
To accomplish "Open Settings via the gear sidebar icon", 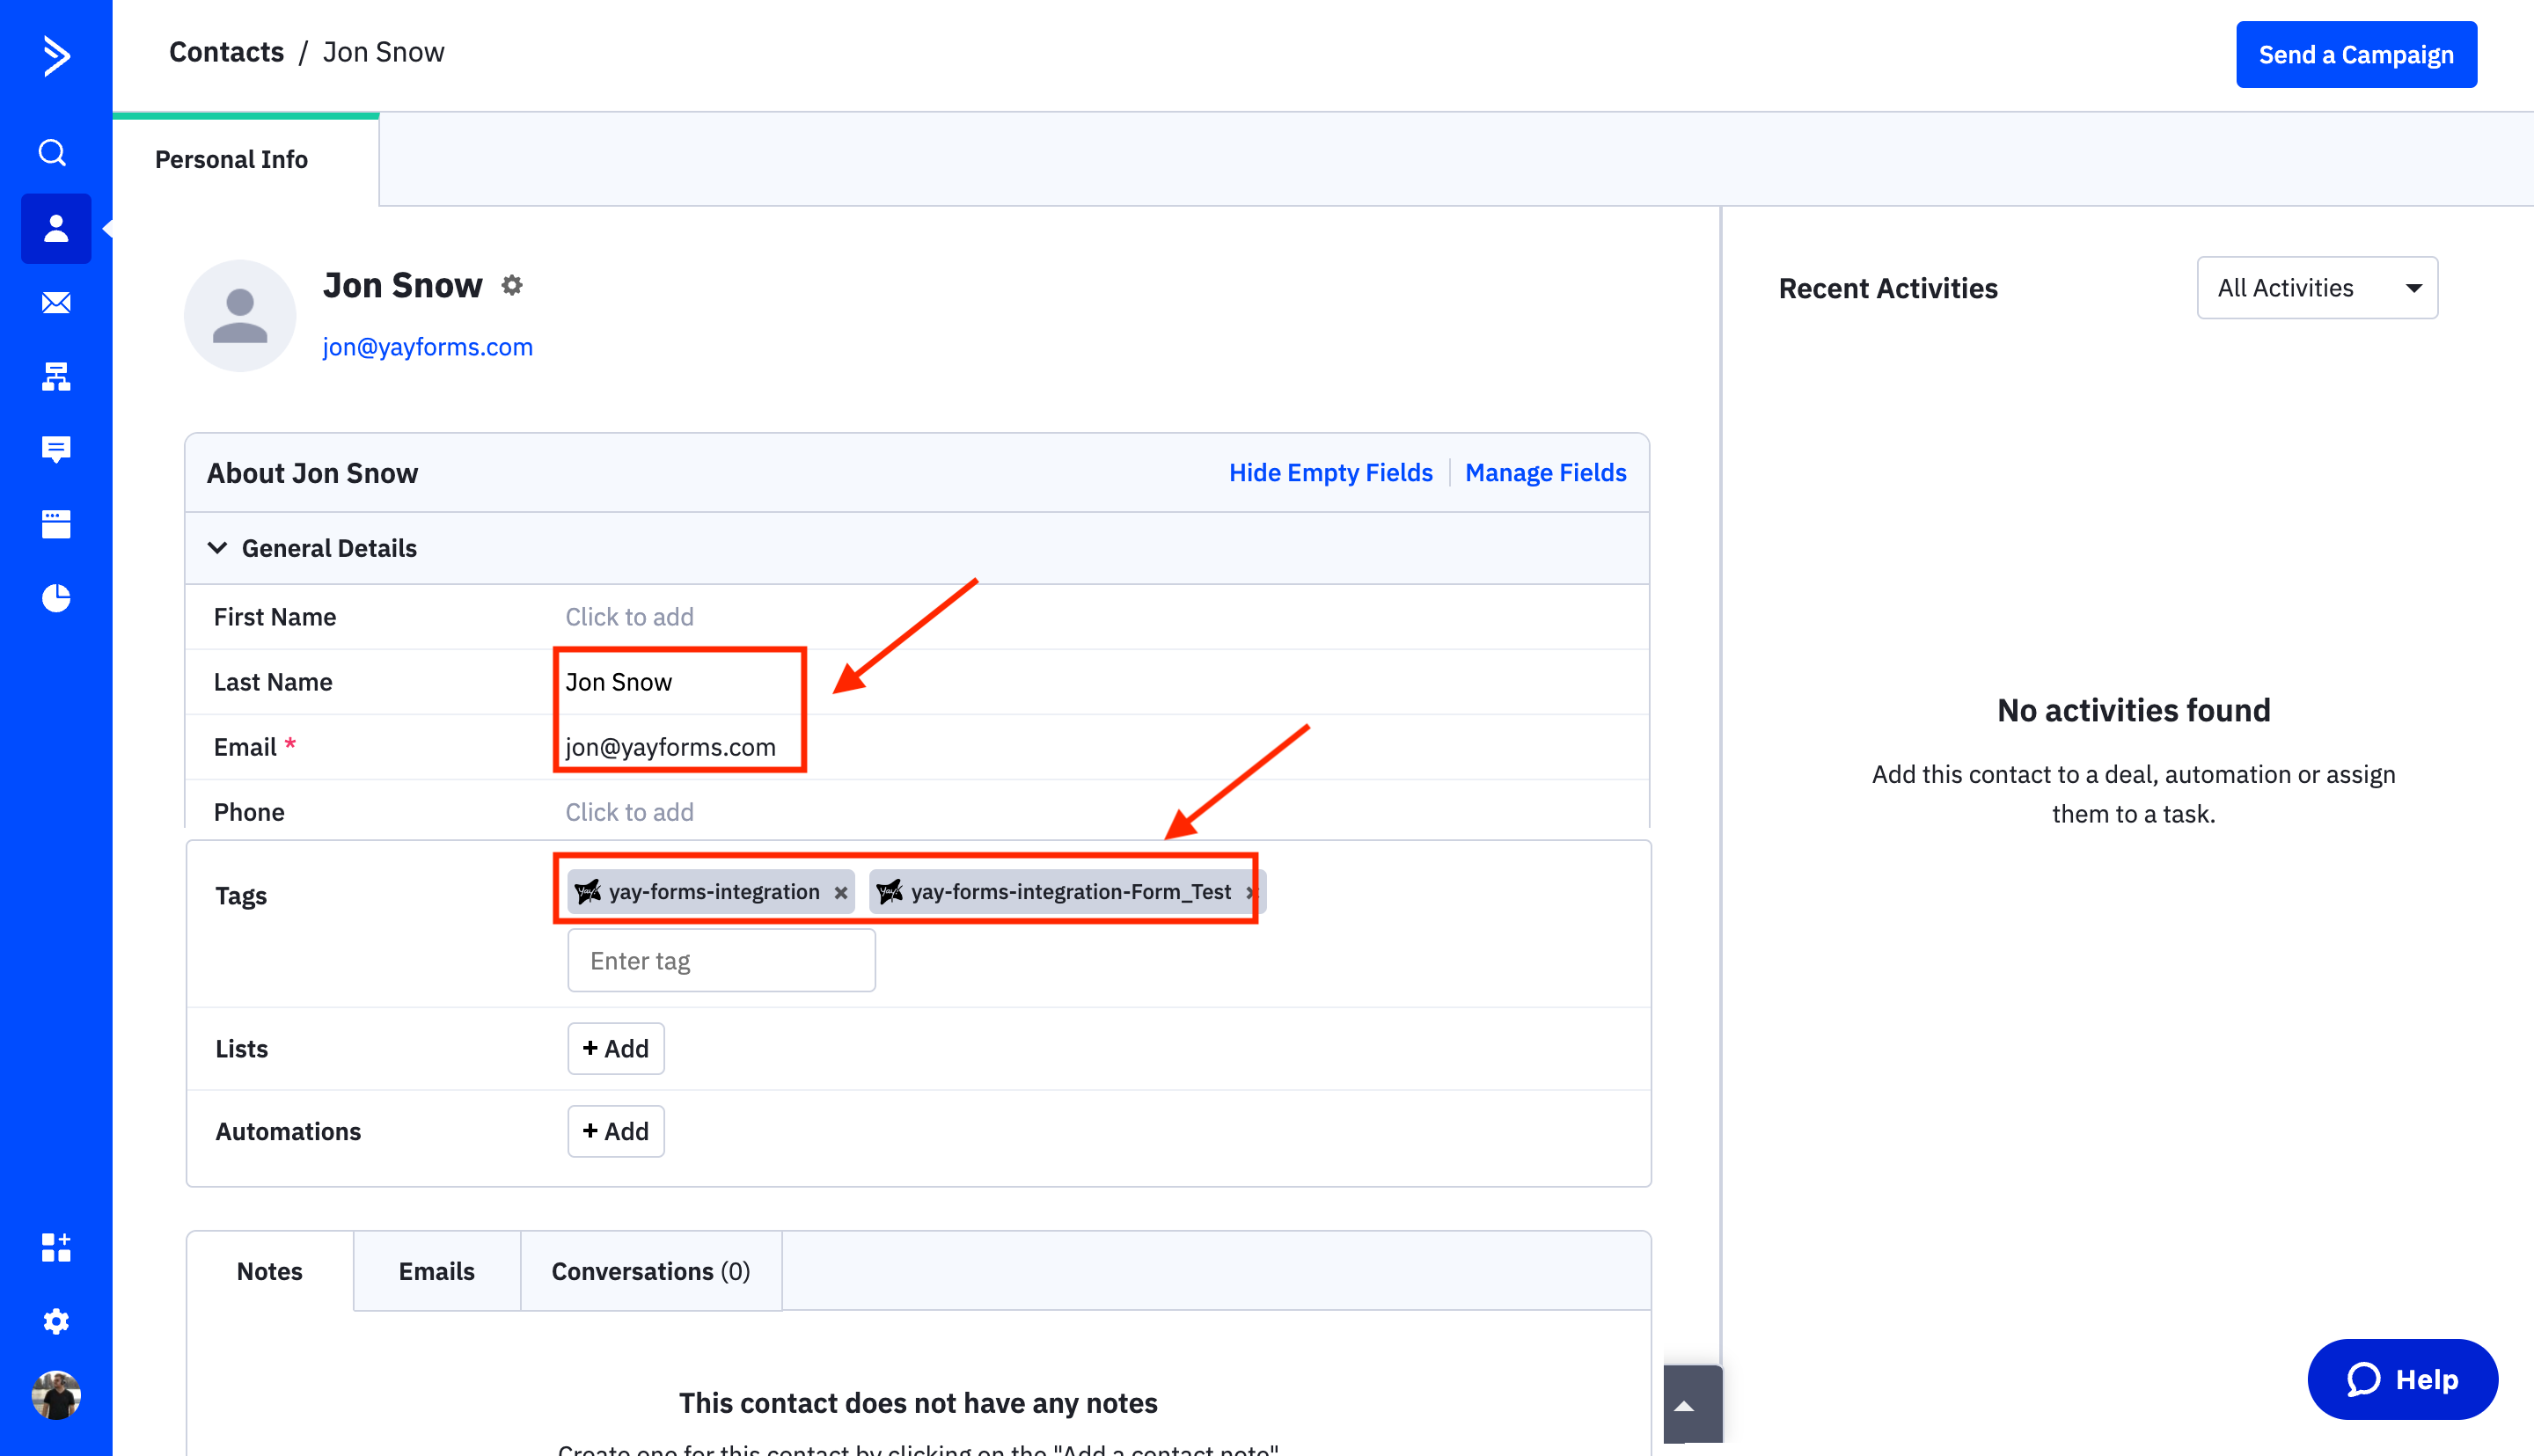I will (55, 1320).
